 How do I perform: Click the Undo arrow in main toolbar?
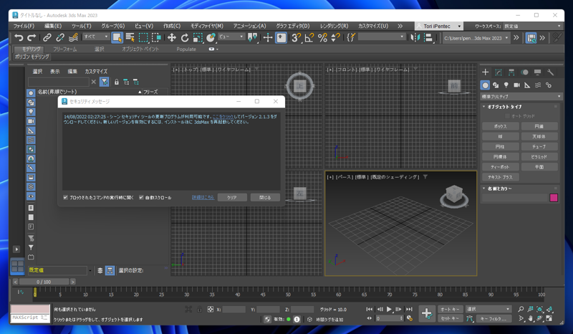tap(19, 38)
